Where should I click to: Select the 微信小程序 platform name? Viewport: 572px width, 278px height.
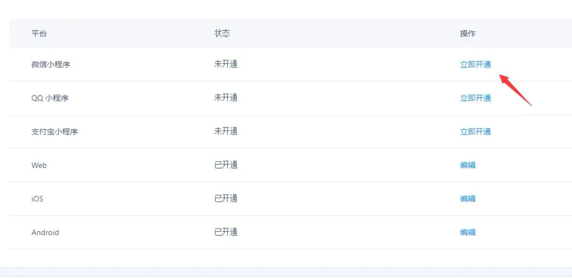[51, 65]
